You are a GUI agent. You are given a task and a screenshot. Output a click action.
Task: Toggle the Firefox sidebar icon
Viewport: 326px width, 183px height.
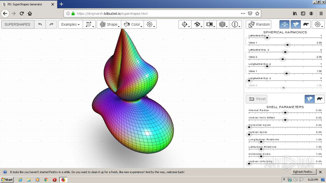(x=303, y=13)
